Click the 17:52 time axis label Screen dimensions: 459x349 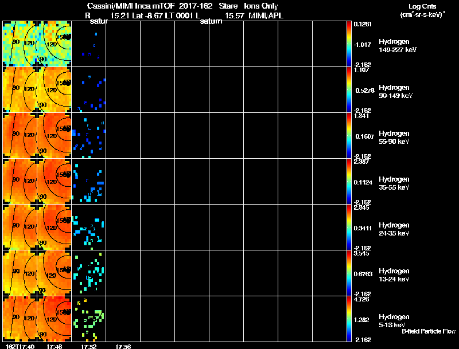pyautogui.click(x=89, y=346)
